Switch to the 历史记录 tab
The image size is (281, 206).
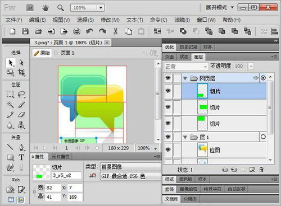pos(188,47)
